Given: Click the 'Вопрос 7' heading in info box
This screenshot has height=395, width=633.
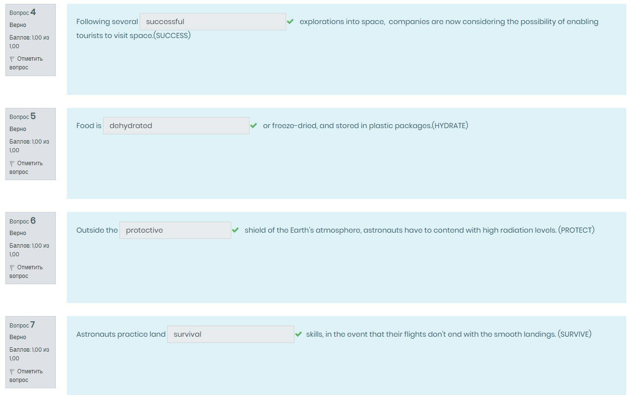Looking at the screenshot, I should pyautogui.click(x=22, y=325).
